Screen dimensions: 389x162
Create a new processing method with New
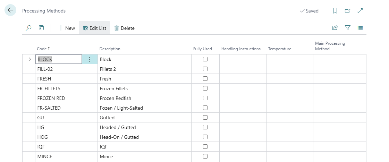point(67,28)
